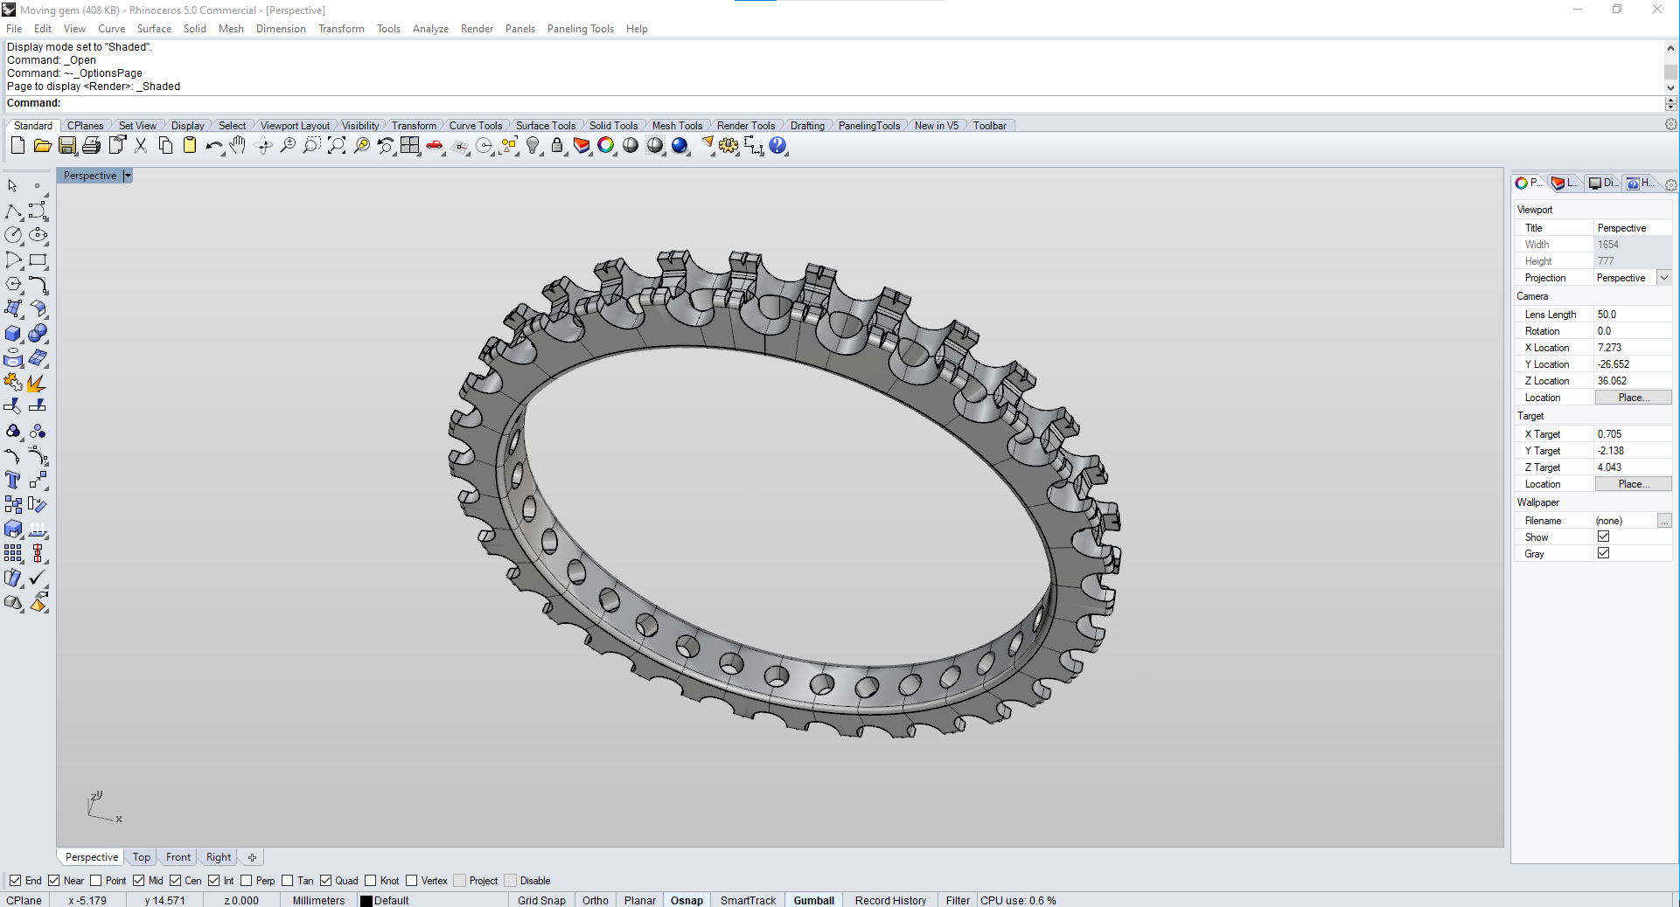Open the Transform menu
The width and height of the screenshot is (1680, 907).
point(341,29)
